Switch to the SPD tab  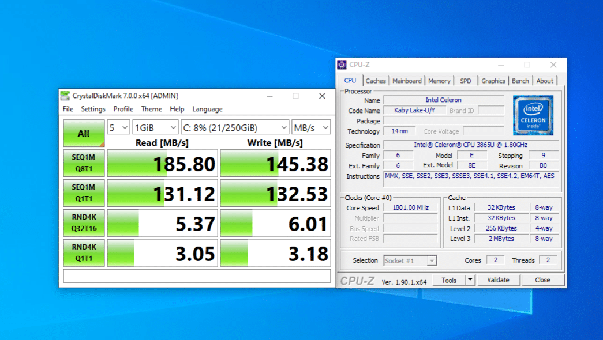pyautogui.click(x=465, y=81)
